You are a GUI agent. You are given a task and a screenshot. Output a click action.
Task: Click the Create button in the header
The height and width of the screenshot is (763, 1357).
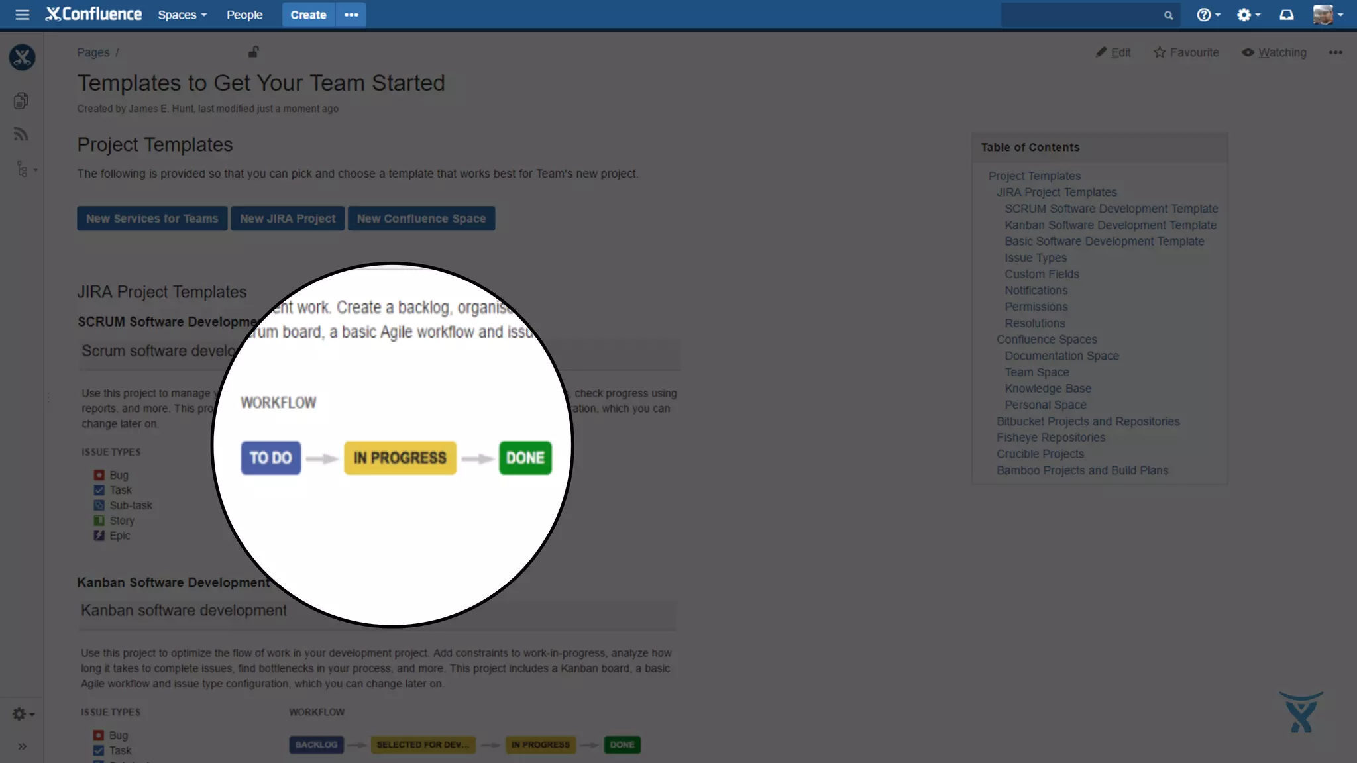[308, 15]
